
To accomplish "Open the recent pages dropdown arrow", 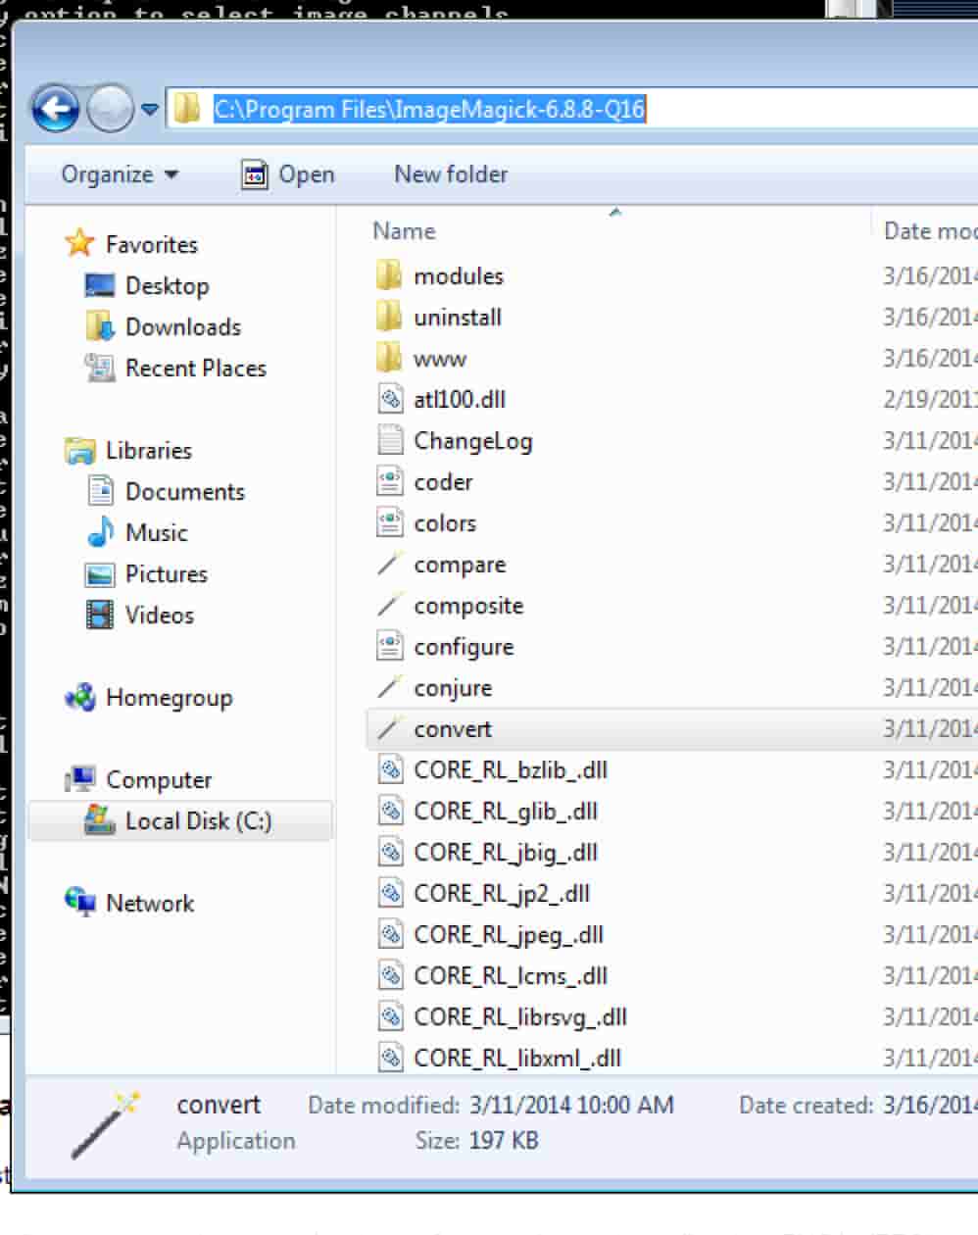I will pos(150,109).
